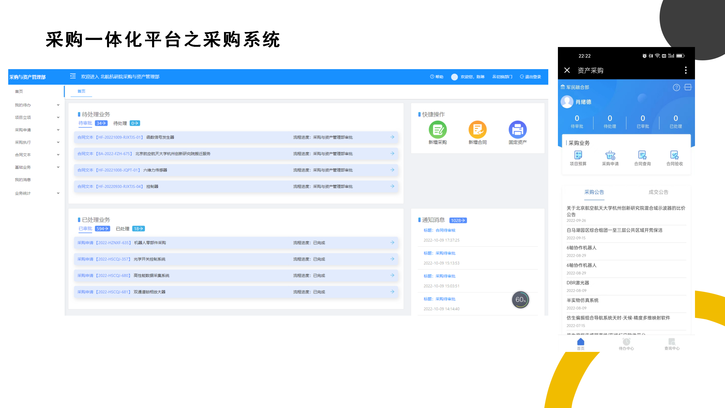Open arrow for 六维力传感器 contract row
This screenshot has height=408, width=725.
pyautogui.click(x=392, y=170)
